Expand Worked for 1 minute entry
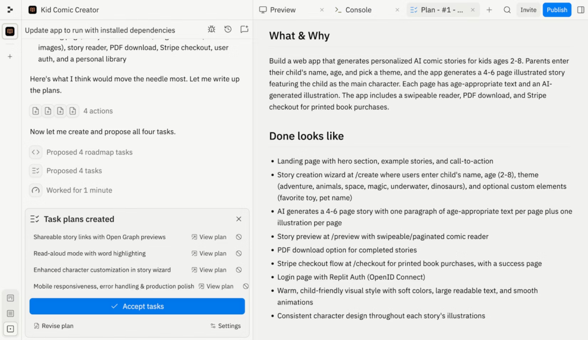 click(79, 190)
